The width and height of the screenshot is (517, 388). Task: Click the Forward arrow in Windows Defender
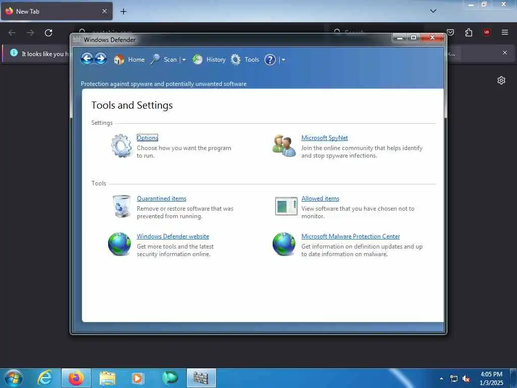[100, 59]
